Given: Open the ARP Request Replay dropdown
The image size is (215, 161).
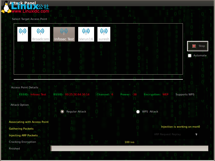Looking at the screenshot, I should (176, 134).
